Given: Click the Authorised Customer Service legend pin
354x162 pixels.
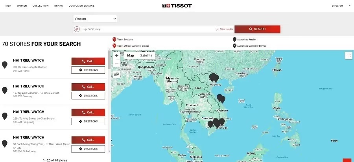Looking at the screenshot, I should 234,46.
